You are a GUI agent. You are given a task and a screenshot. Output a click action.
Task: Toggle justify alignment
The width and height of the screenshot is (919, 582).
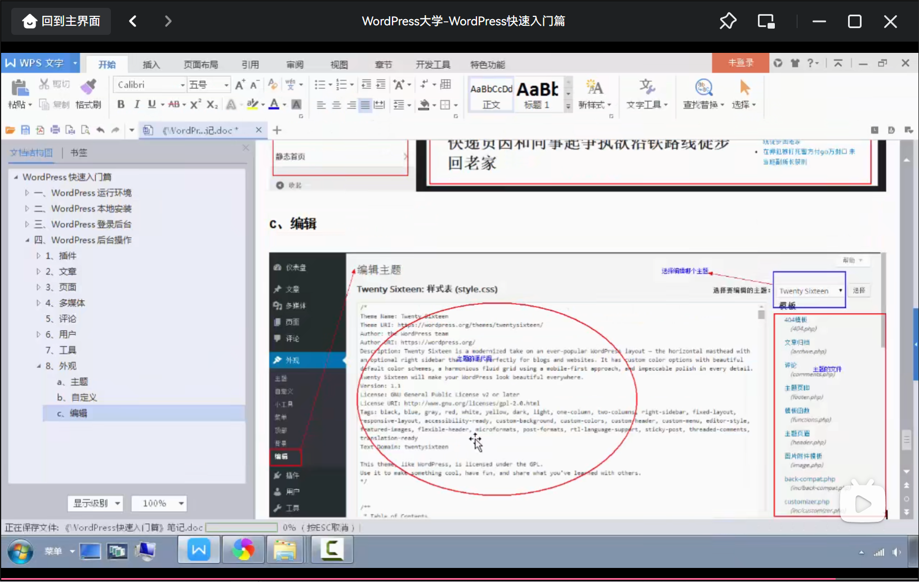click(365, 105)
